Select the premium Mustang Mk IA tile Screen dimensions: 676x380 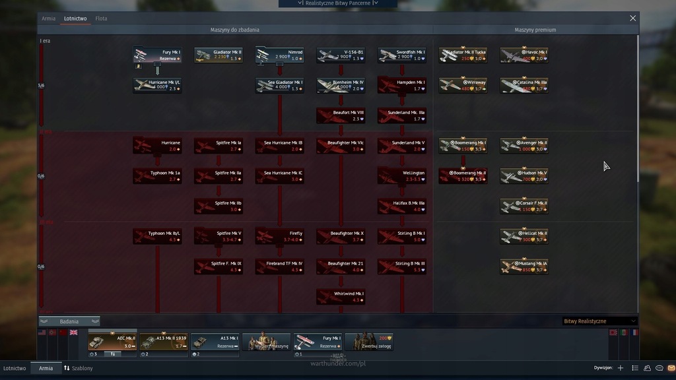pos(524,267)
